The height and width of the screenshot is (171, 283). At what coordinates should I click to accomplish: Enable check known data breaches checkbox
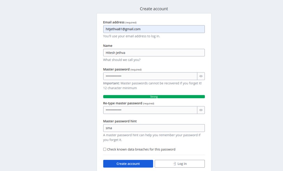[x=105, y=150]
